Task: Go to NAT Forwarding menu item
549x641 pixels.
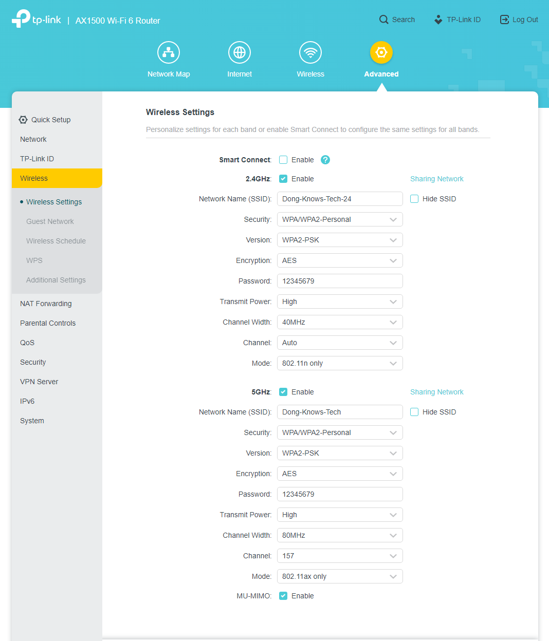Action: click(46, 304)
